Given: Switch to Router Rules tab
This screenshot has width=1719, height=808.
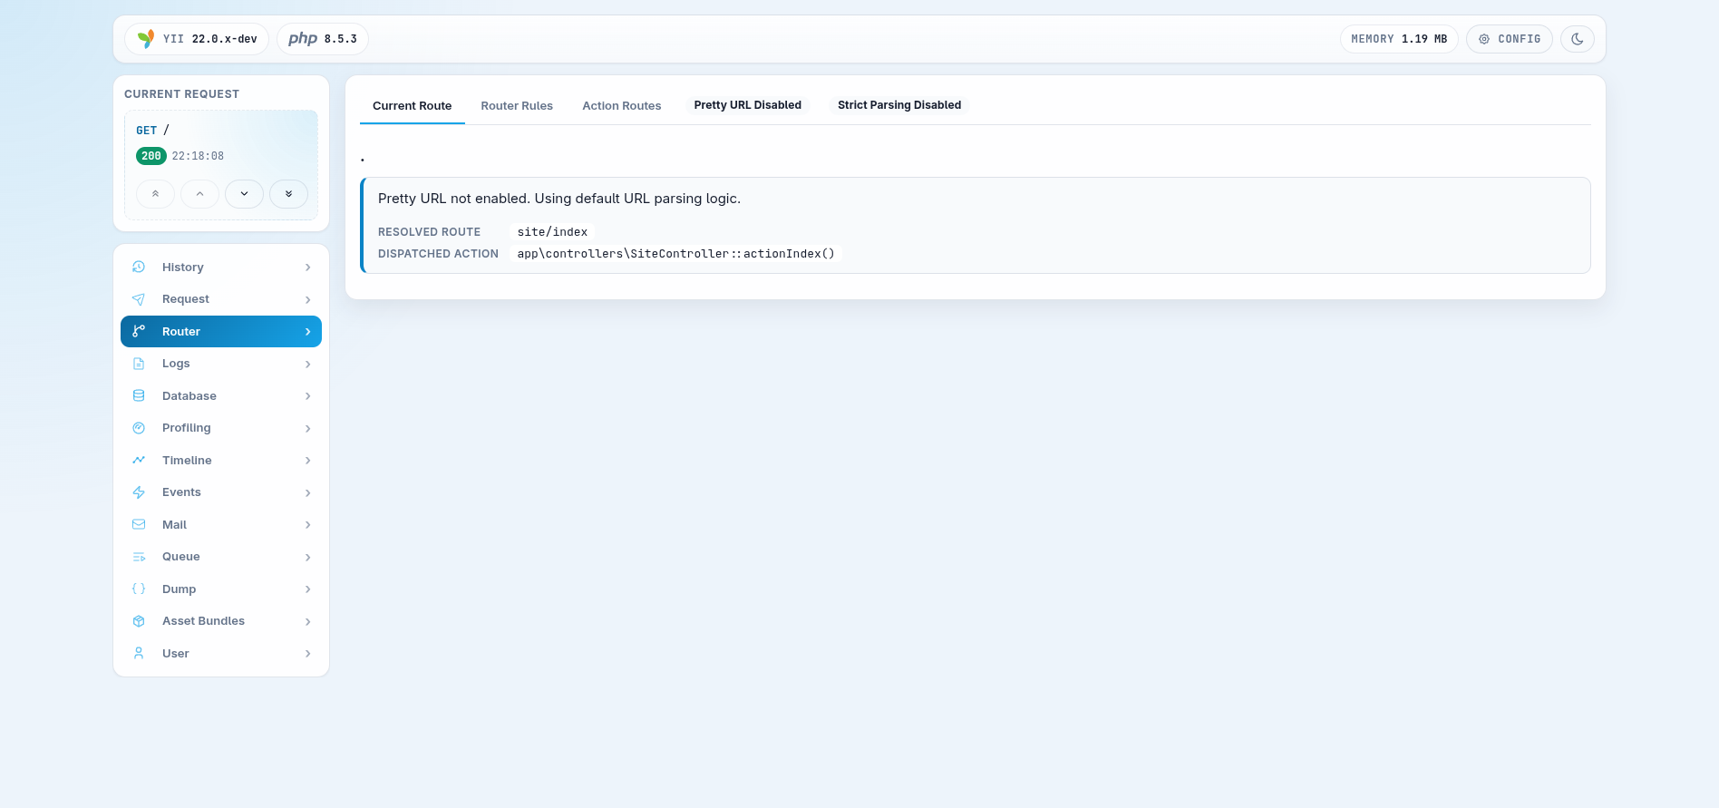Looking at the screenshot, I should [x=517, y=106].
